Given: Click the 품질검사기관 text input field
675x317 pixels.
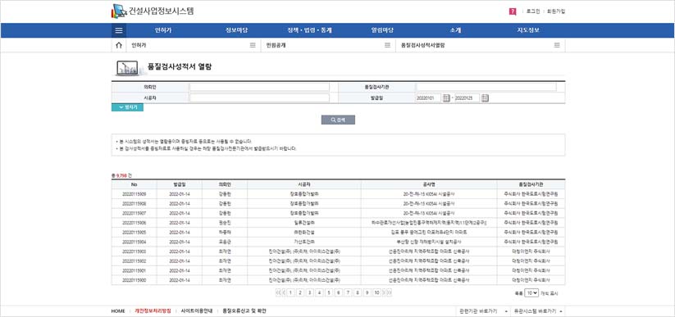Looking at the screenshot, I should pyautogui.click(x=486, y=87).
